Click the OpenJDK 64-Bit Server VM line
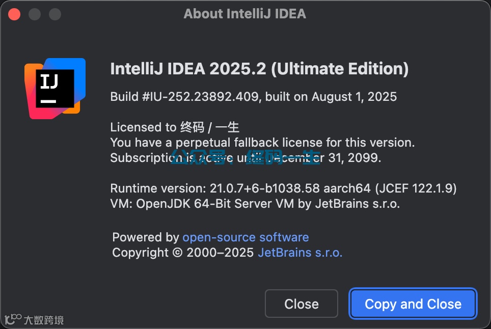Viewport: 491px width, 329px height. click(x=255, y=204)
